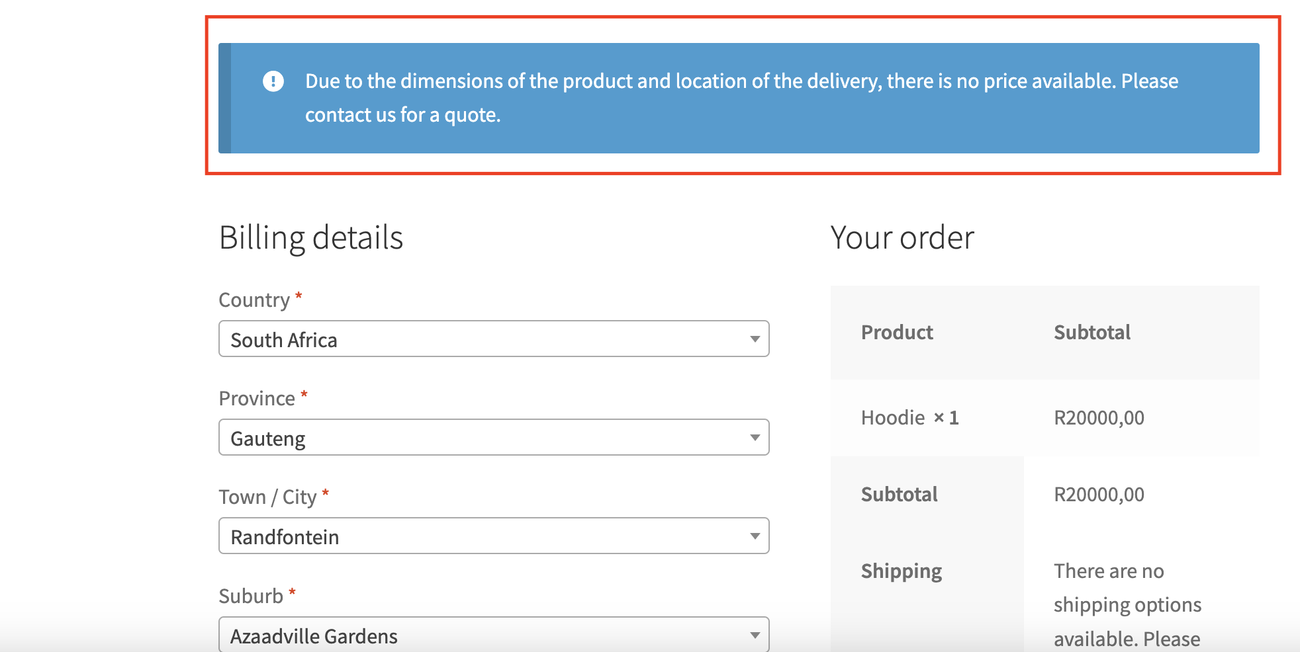Viewport: 1300px width, 652px height.
Task: Click the required asterisk next to Country
Action: 299,296
